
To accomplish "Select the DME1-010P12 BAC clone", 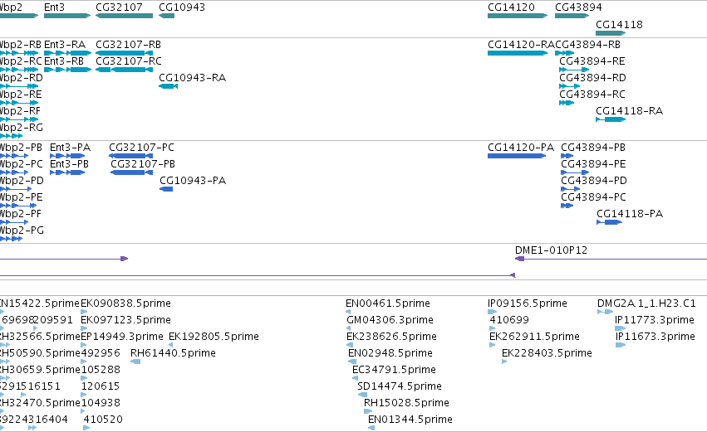I will coord(611,259).
